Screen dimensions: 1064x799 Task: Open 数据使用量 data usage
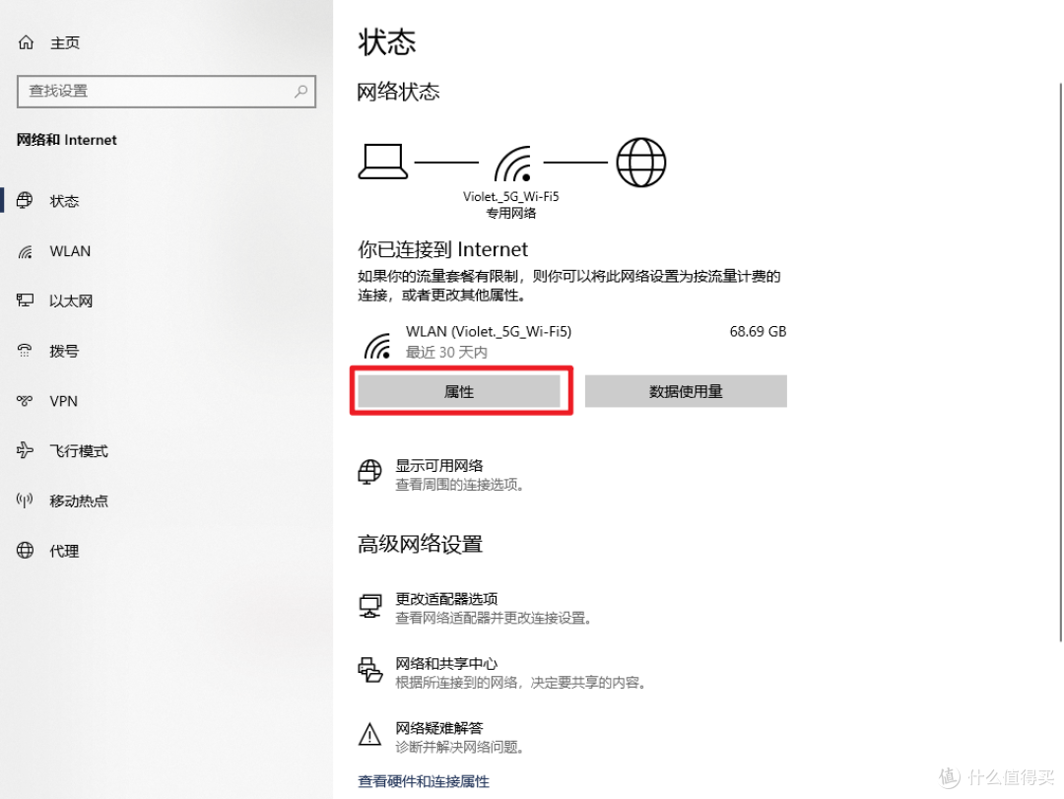coord(686,391)
